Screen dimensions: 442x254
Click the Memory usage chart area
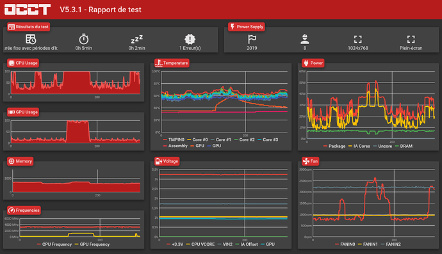[76, 181]
